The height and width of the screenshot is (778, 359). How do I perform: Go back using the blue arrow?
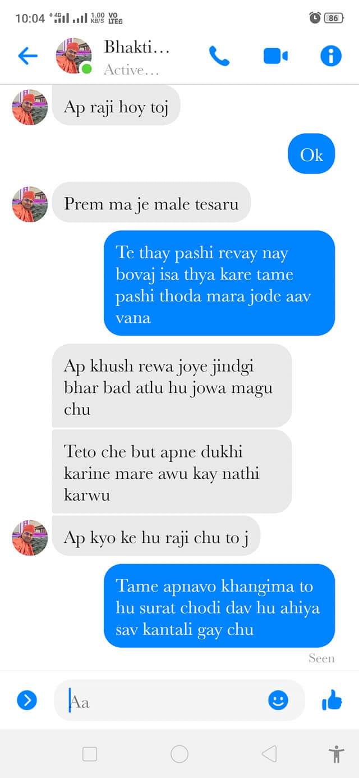[x=27, y=56]
